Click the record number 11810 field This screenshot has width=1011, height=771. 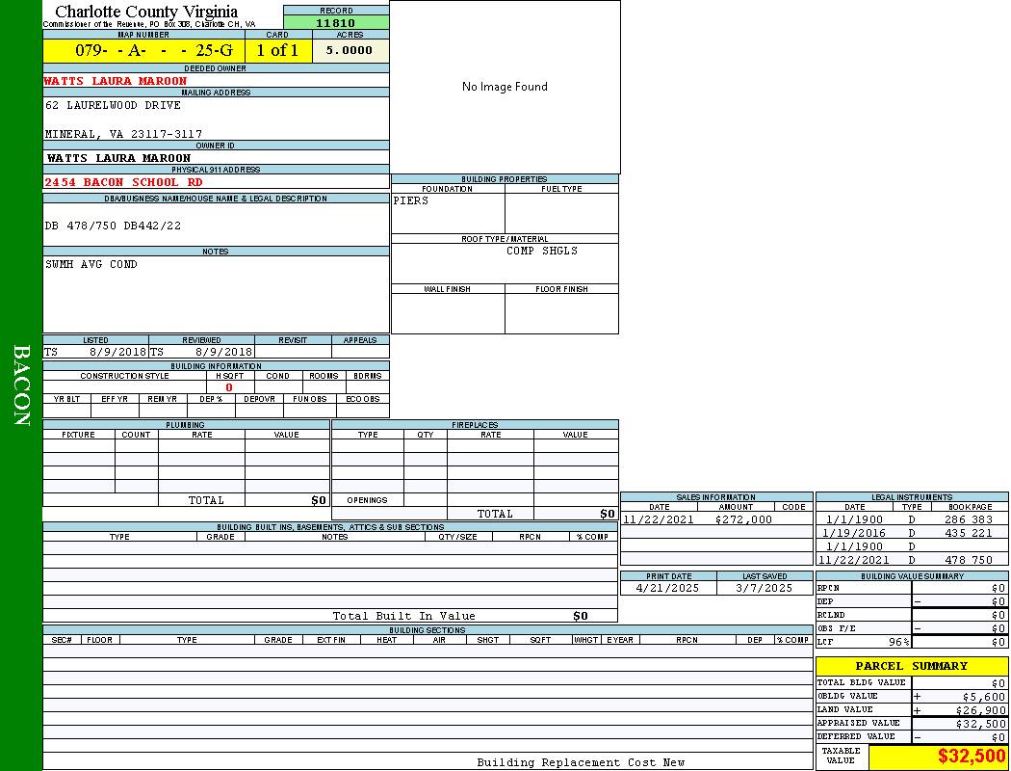point(336,23)
